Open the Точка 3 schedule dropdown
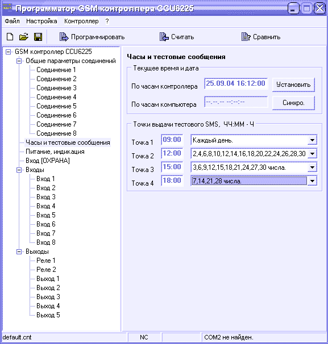This screenshot has width=328, height=344. [x=312, y=167]
